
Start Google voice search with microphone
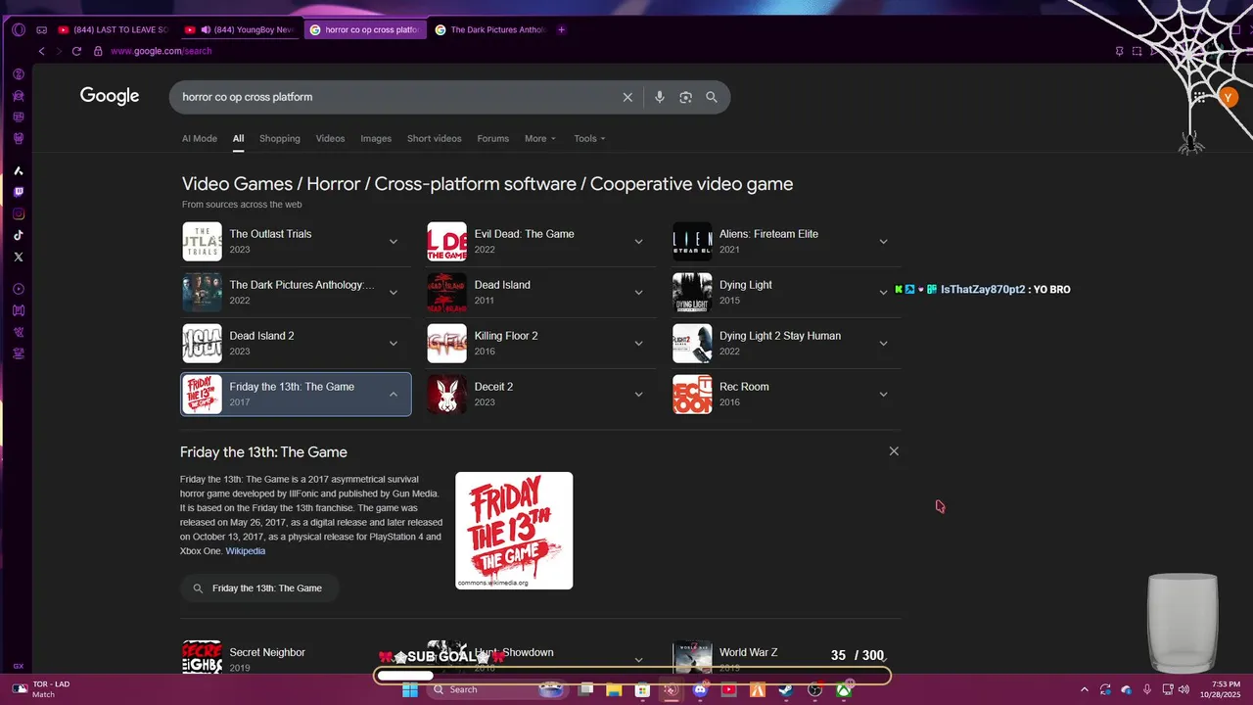[x=660, y=97]
